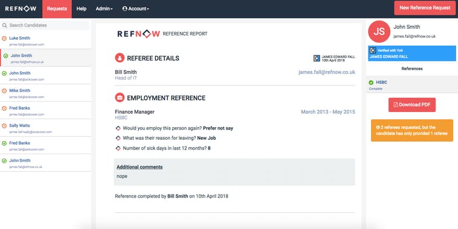Click "HSBC" employer text under Finance Manager
The height and width of the screenshot is (229, 458).
[121, 118]
